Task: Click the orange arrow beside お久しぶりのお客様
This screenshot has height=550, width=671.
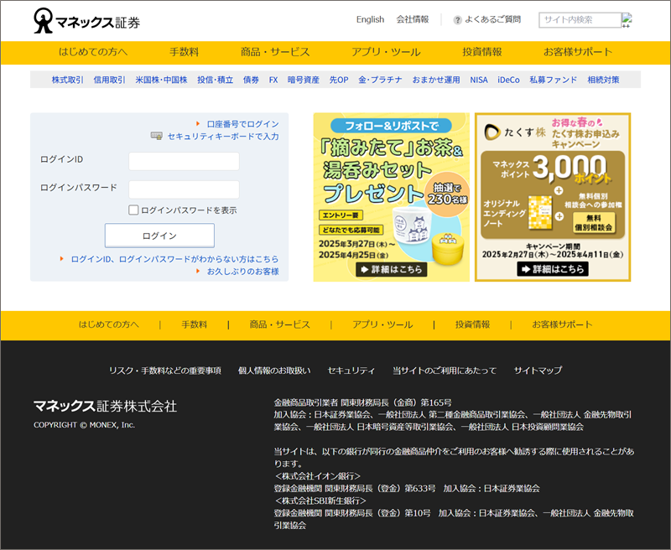Action: click(199, 272)
